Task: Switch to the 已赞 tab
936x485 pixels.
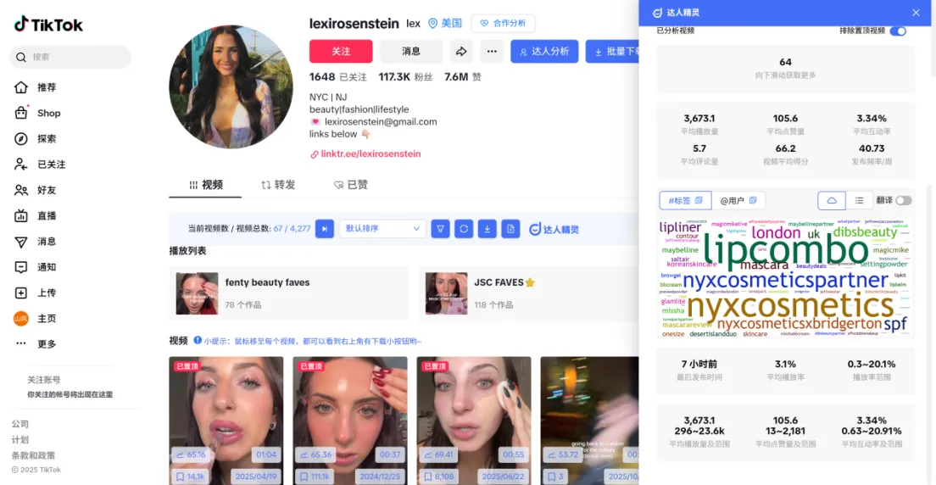Action: [x=351, y=185]
